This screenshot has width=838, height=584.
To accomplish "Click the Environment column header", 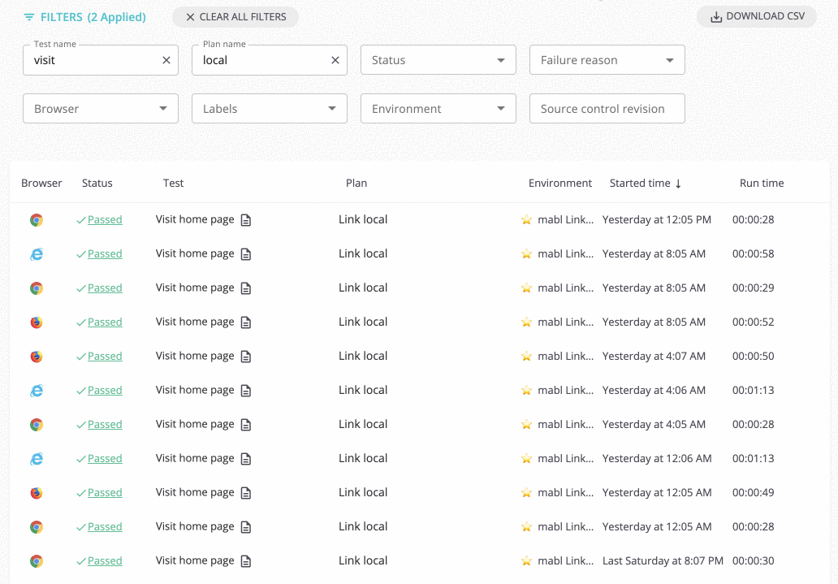I will [560, 184].
